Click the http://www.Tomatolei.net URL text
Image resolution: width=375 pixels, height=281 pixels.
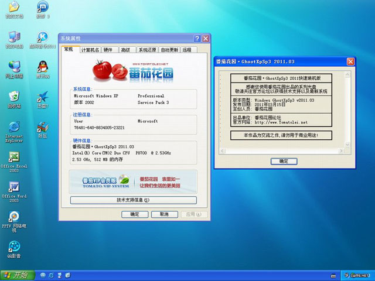pyautogui.click(x=281, y=122)
